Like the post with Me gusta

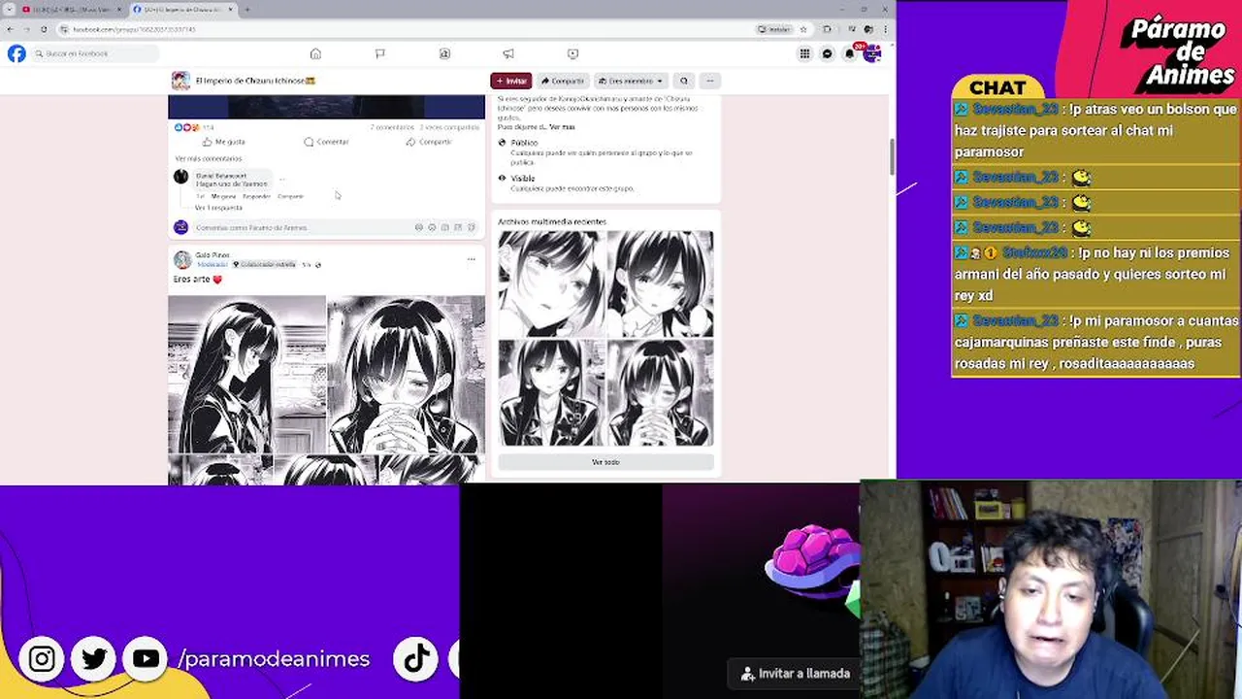(x=224, y=142)
